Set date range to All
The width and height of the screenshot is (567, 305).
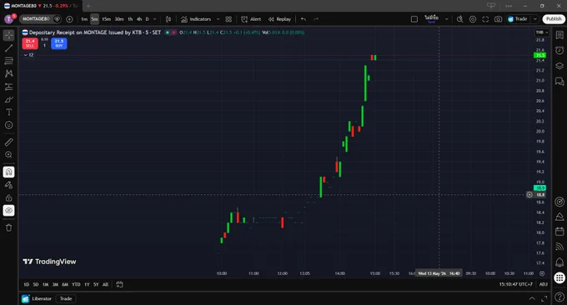tap(105, 284)
